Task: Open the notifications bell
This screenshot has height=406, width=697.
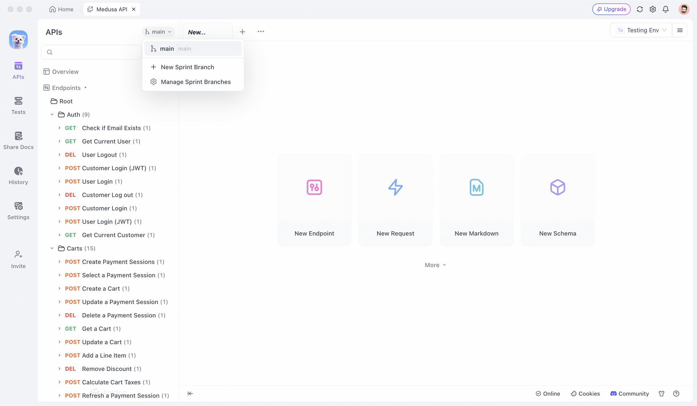Action: pyautogui.click(x=666, y=9)
